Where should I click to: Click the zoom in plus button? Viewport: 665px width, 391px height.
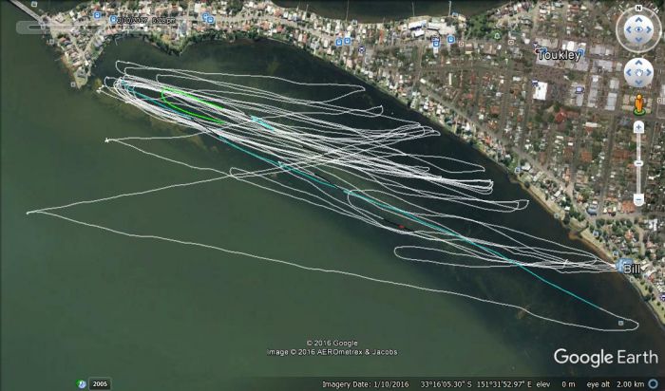coord(637,125)
